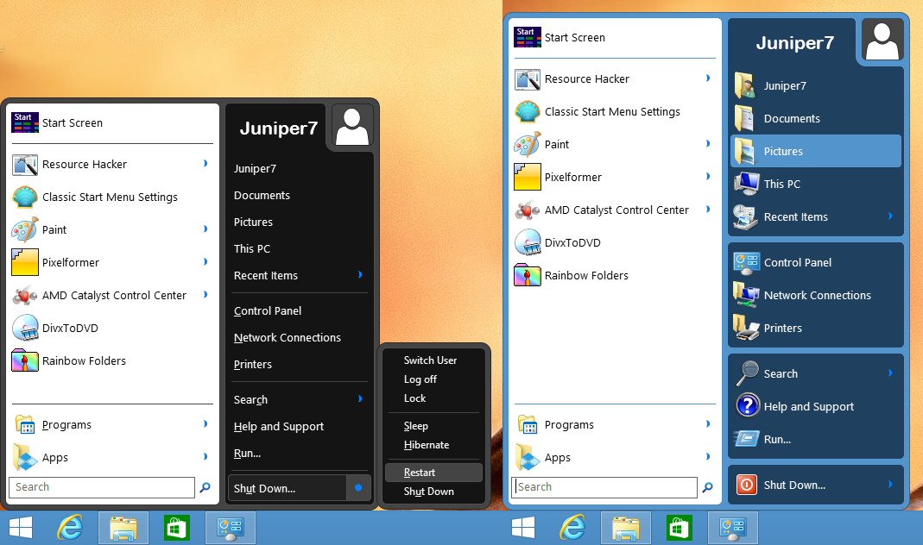Click the Juniper7 username header in the blue menu
The width and height of the screenshot is (923, 545).
(794, 42)
